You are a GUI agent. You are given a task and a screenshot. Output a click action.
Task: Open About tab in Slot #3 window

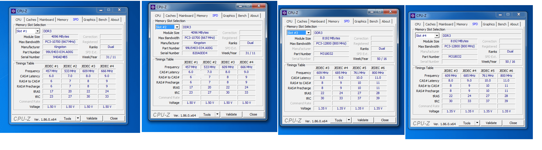coord(386,21)
